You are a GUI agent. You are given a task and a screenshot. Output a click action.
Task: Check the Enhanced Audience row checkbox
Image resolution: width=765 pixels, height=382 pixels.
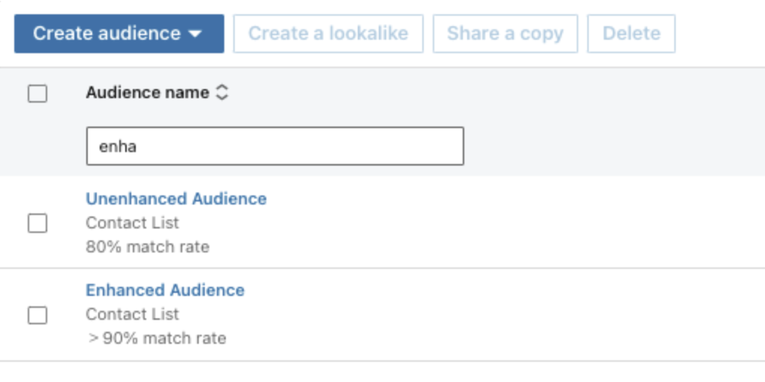pyautogui.click(x=37, y=315)
